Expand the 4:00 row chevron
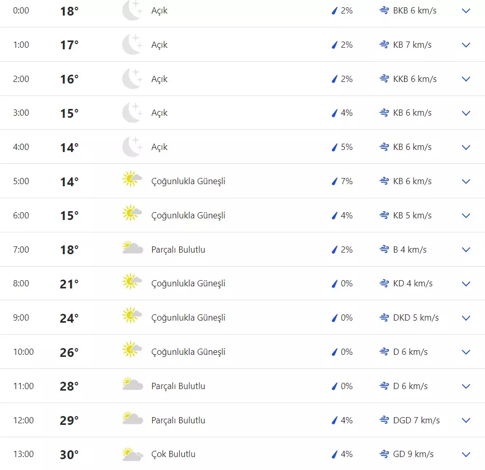This screenshot has height=470, width=485. pos(466,147)
